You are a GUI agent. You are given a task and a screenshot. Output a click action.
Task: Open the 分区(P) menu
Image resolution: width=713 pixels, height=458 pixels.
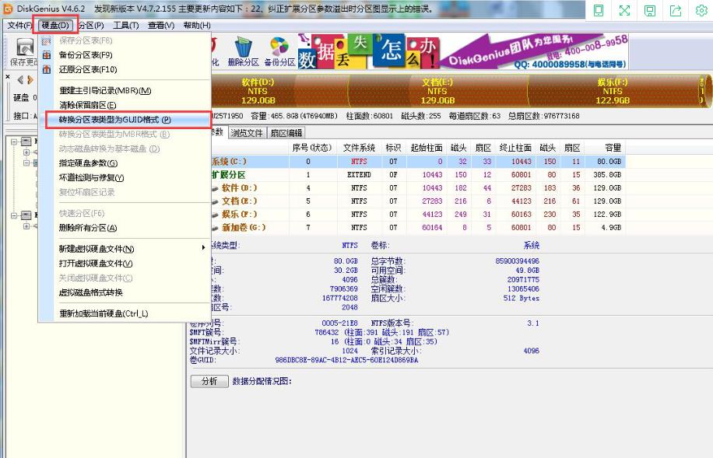pos(91,26)
